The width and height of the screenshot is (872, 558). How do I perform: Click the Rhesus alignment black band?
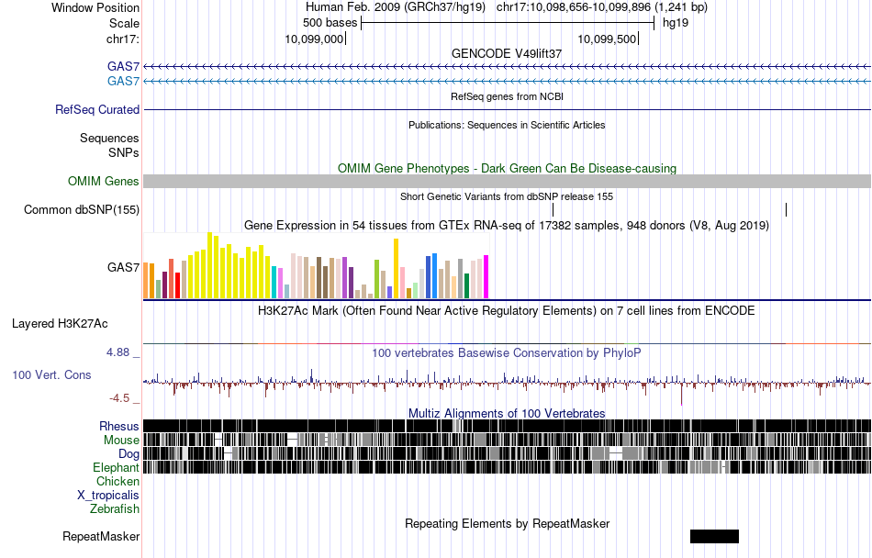pyautogui.click(x=508, y=426)
